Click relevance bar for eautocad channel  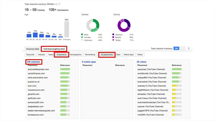(177, 69)
